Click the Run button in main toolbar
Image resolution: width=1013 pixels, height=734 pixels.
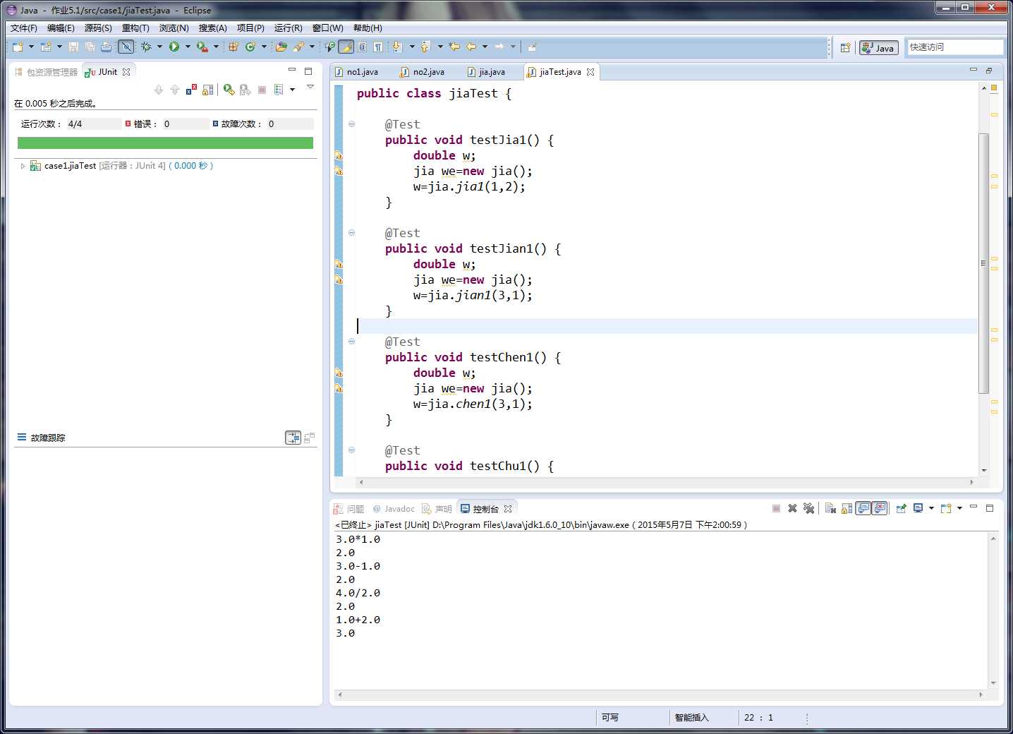(174, 47)
